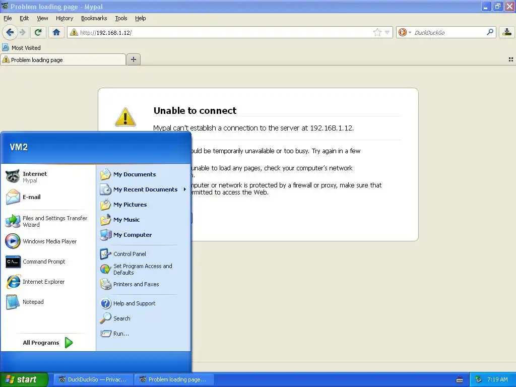Click the network tray icon
516x387 pixels.
[479, 379]
